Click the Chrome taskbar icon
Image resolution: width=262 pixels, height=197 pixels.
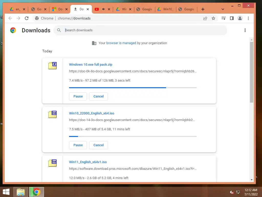[37, 192]
